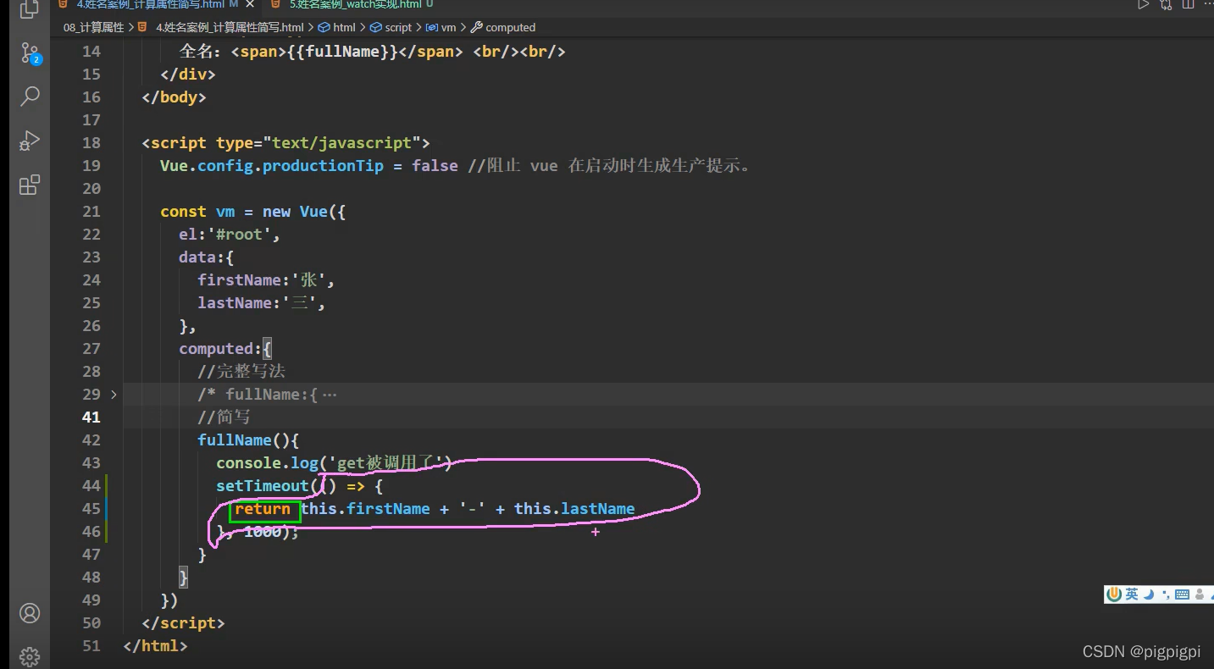Click the </html> tag on line 51
1214x669 pixels.
tap(155, 645)
